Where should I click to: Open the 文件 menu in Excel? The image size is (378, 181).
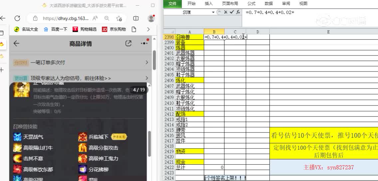[172, 3]
